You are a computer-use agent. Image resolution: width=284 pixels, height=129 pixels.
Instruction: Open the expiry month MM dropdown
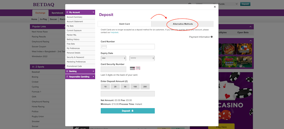pos(113,58)
